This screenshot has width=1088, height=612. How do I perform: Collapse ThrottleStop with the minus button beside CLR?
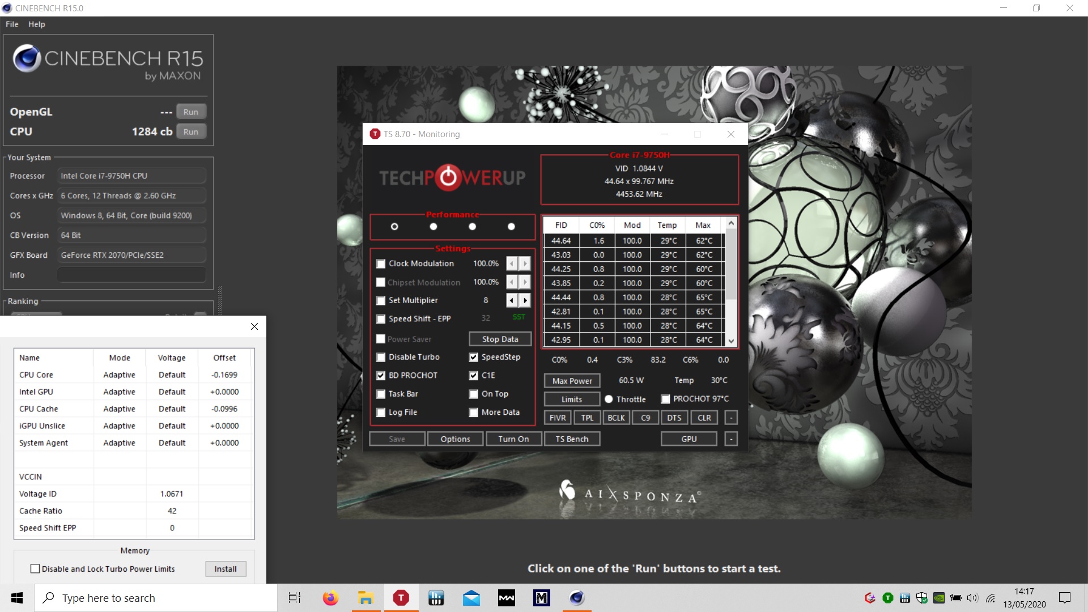click(731, 418)
